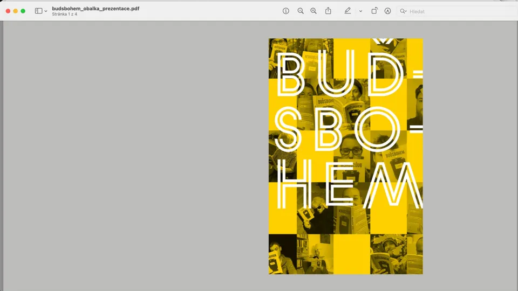
Task: Zoom in on the PDF page
Action: (x=313, y=11)
